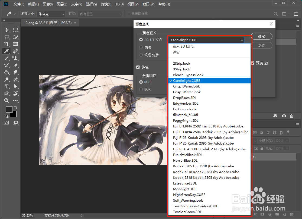This screenshot has height=219, width=302.
Task: Open the 窗口 menu
Action: pyautogui.click(x=148, y=4)
